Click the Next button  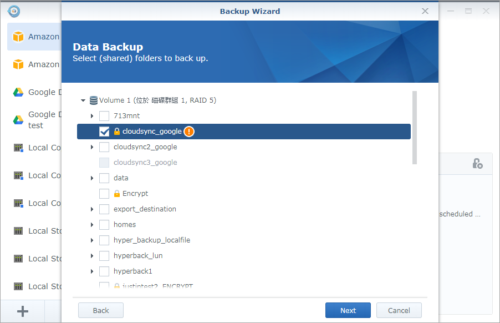[x=348, y=310]
